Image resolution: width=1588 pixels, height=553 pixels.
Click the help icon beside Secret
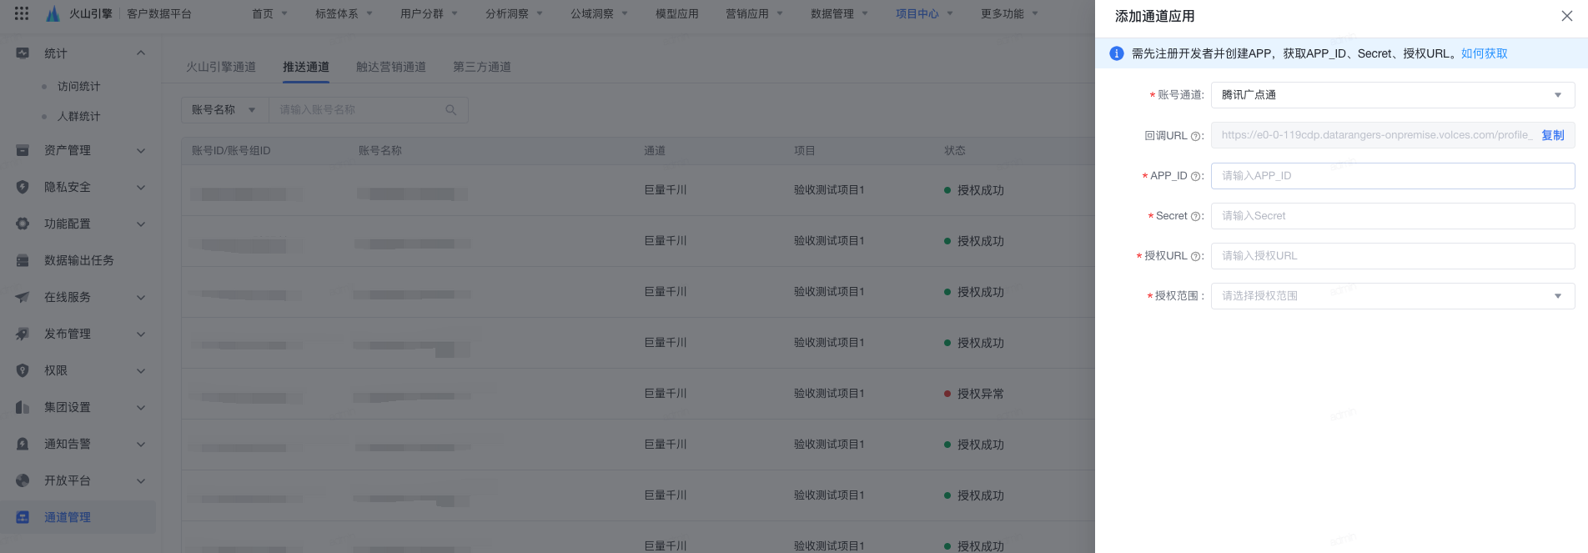1196,216
